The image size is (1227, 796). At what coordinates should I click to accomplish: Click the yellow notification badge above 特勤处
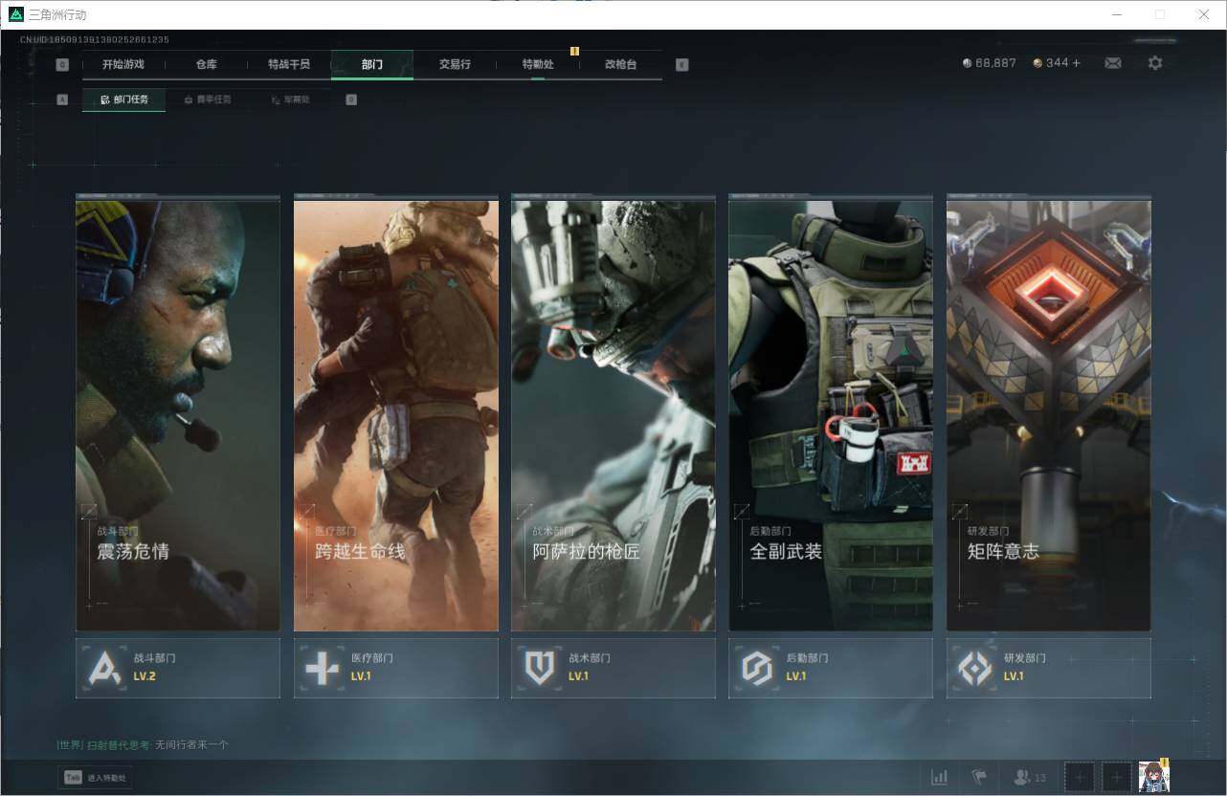click(574, 51)
